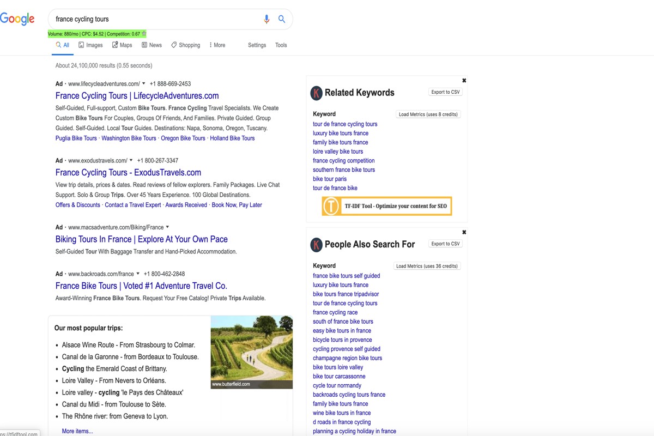Screen dimensions: 654x436
Task: Click keyword cycling provence self guided
Action: (347, 349)
